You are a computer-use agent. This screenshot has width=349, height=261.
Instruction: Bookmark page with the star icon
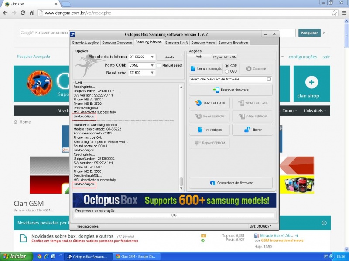[x=334, y=13]
